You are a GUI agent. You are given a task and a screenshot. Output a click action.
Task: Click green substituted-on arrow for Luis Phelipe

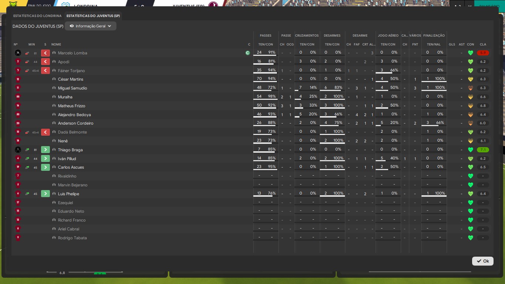click(x=45, y=194)
